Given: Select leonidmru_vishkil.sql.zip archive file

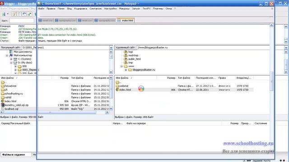Looking at the screenshot, I should 17,105.
